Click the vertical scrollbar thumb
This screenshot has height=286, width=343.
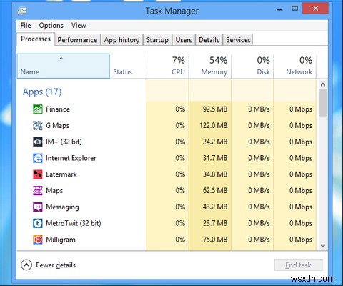click(323, 103)
